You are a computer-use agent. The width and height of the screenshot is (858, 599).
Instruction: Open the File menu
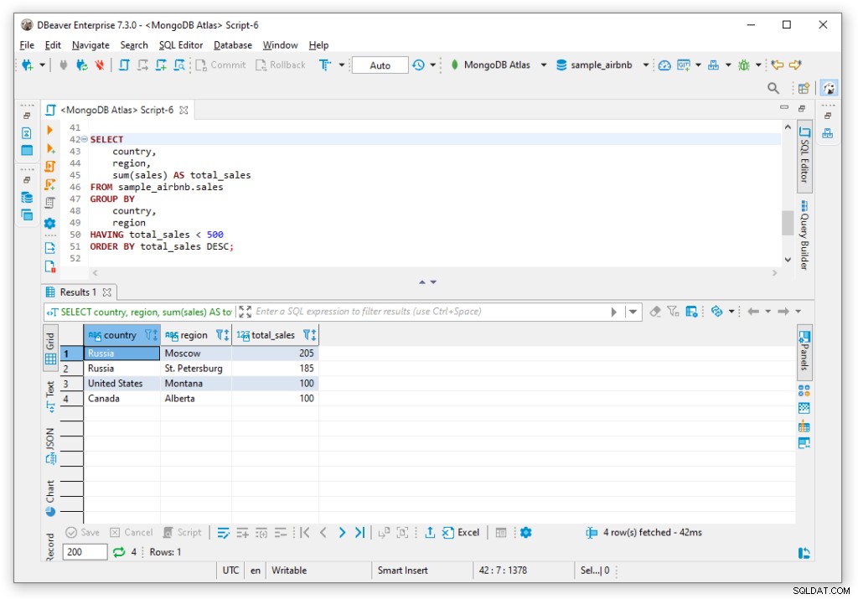[27, 45]
